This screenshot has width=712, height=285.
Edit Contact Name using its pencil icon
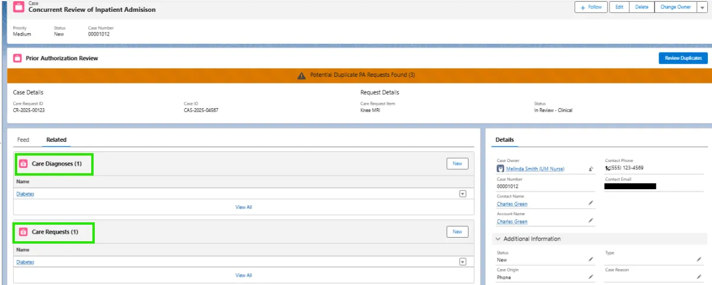[591, 203]
